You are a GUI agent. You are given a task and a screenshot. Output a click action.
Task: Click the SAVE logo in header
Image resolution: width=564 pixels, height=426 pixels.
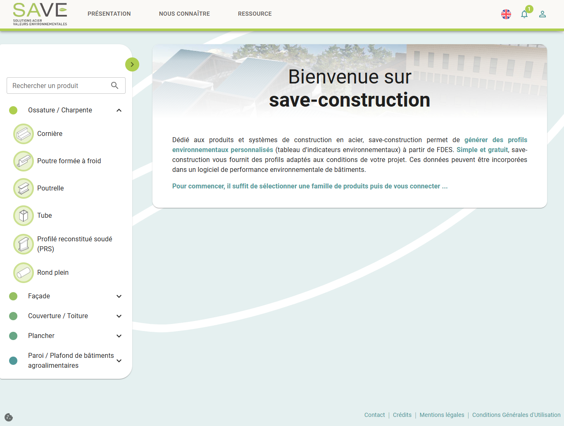pyautogui.click(x=40, y=14)
